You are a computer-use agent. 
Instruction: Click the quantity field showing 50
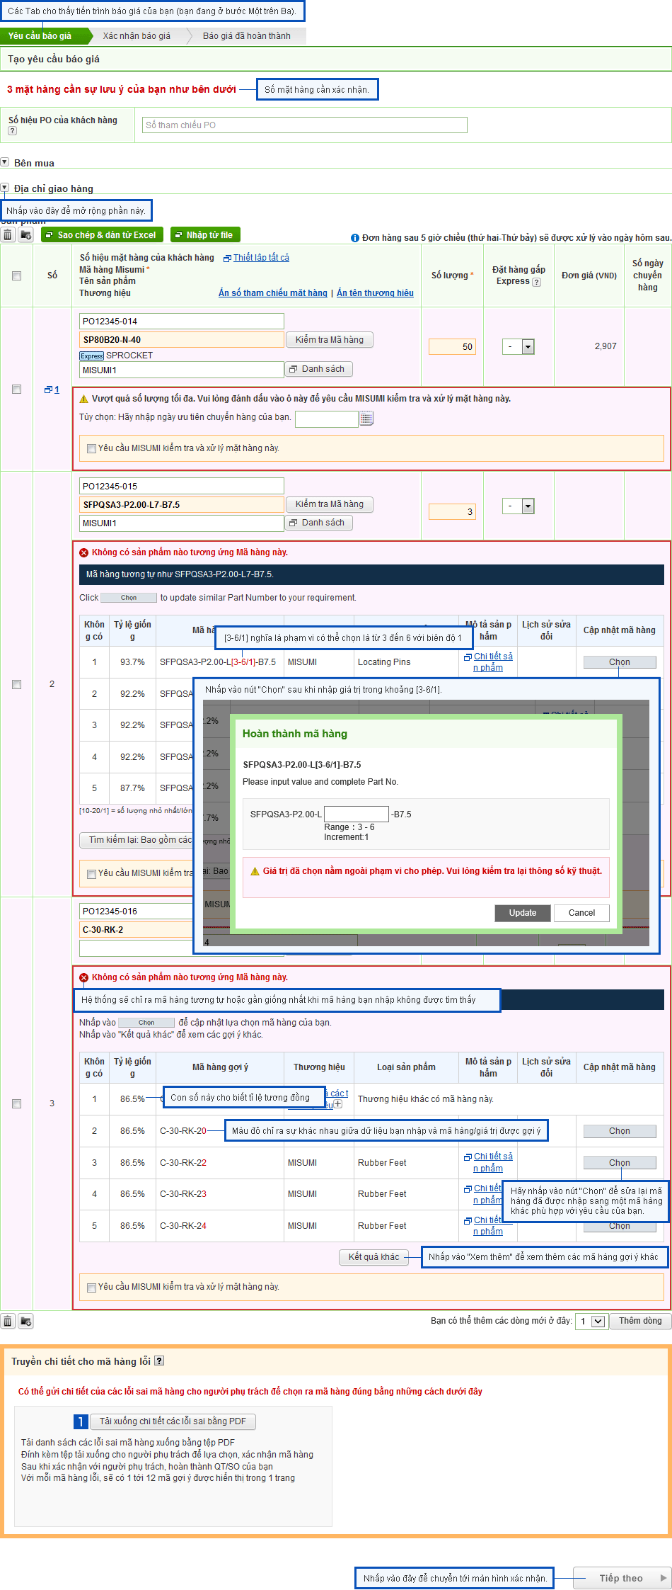tap(452, 346)
